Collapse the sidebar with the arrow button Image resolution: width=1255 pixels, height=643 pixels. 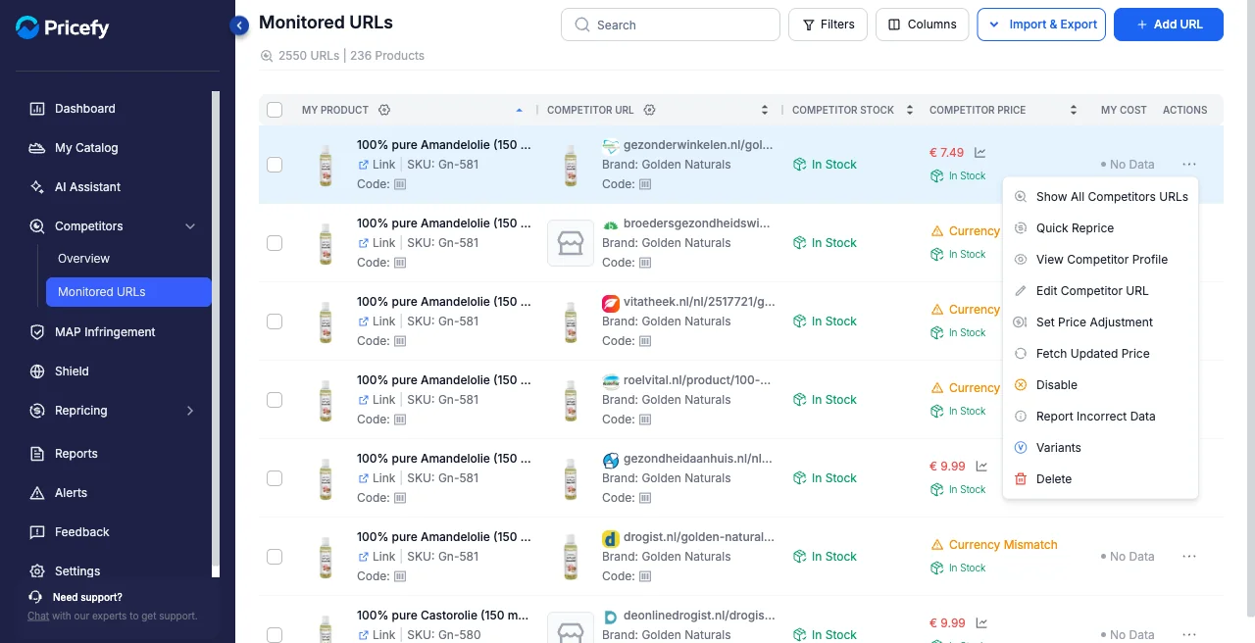pos(239,25)
